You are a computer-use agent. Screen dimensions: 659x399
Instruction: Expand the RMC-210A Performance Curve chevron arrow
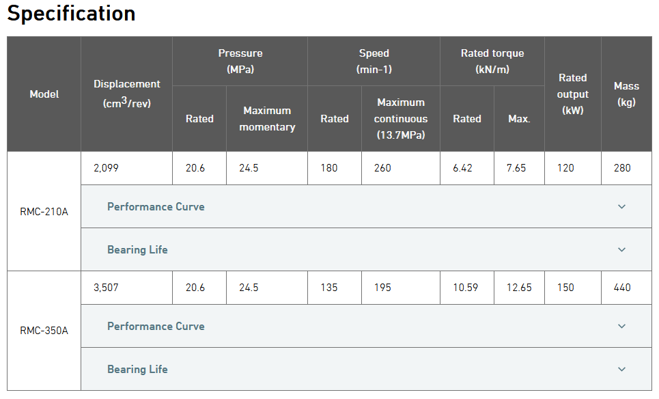tap(621, 206)
